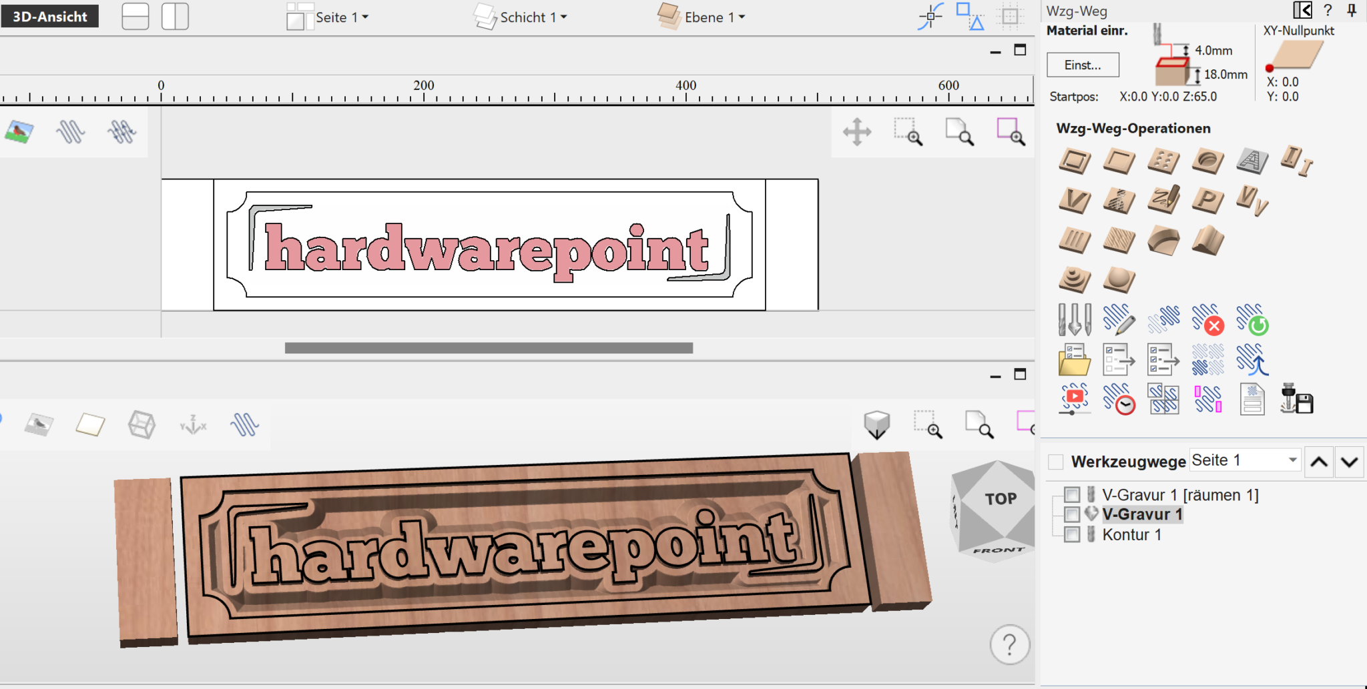Viewport: 1367px width, 689px height.
Task: Expand the Ebene 1 dropdown
Action: (x=713, y=17)
